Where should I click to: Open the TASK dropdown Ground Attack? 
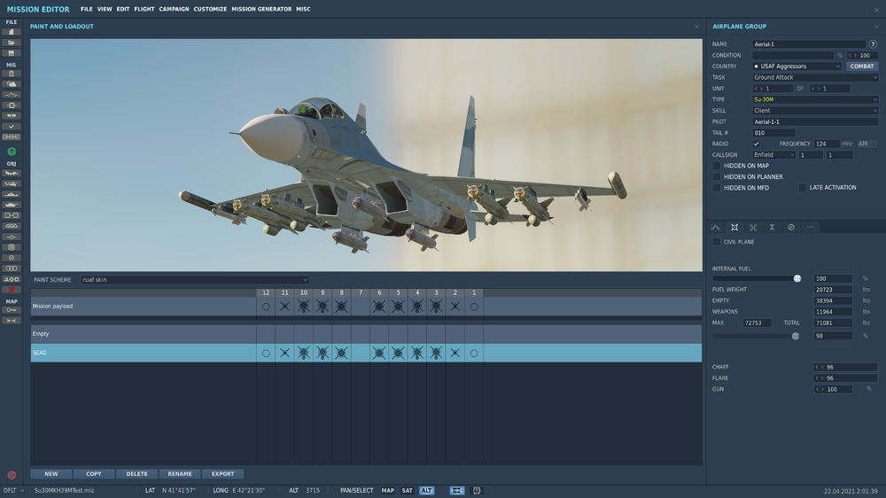pyautogui.click(x=815, y=77)
